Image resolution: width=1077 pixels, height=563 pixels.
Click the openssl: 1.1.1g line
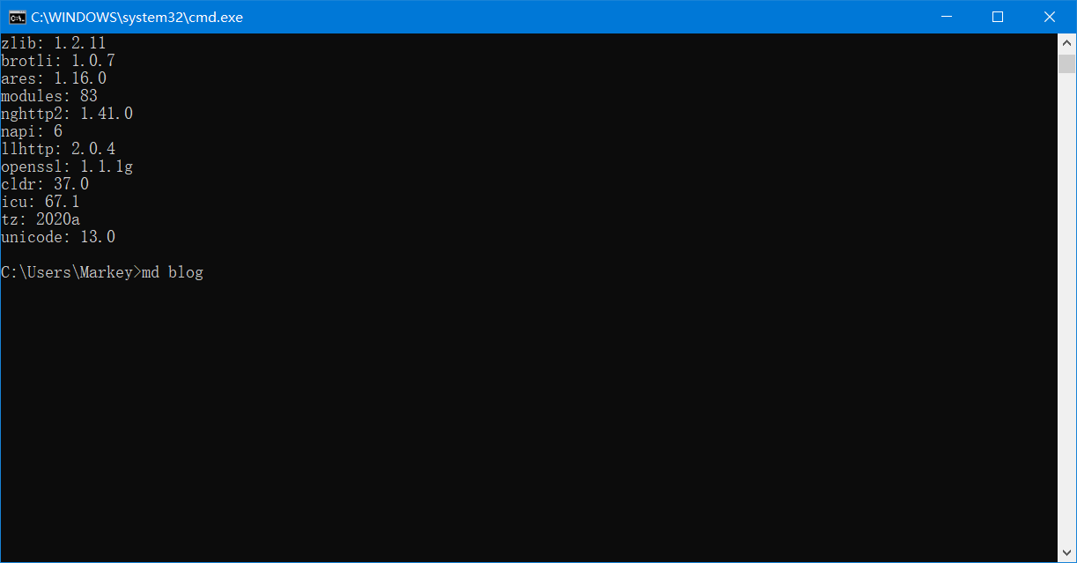67,167
